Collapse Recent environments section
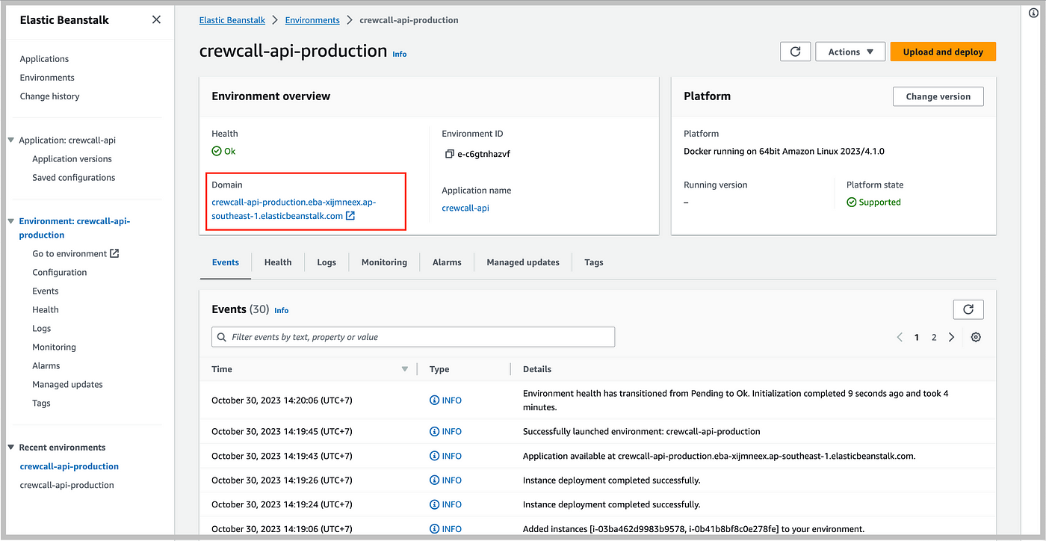The width and height of the screenshot is (1046, 541). (11, 448)
